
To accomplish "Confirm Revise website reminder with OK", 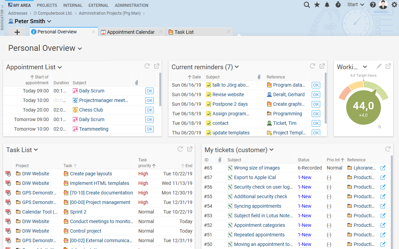I will click(316, 95).
